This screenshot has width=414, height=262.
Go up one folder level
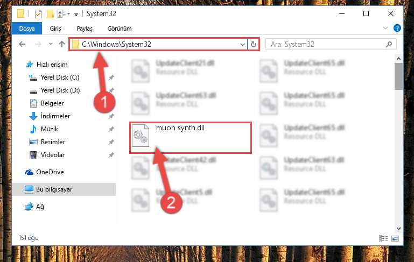point(62,44)
